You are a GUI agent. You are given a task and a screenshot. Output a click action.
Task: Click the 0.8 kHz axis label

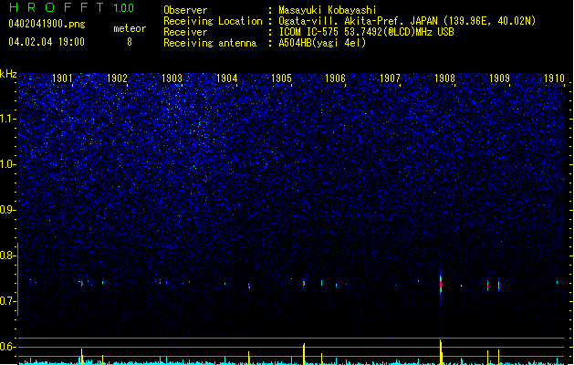point(7,255)
